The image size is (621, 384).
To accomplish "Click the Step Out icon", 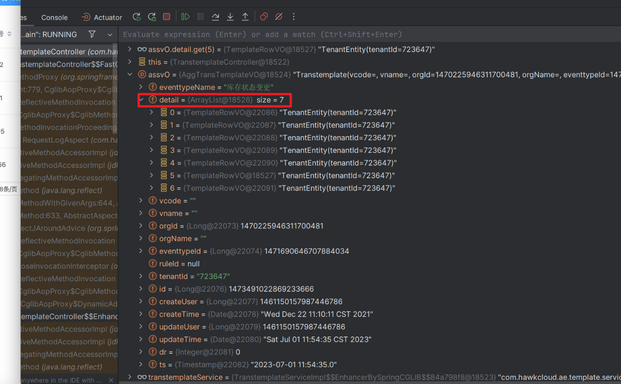I will (x=245, y=17).
